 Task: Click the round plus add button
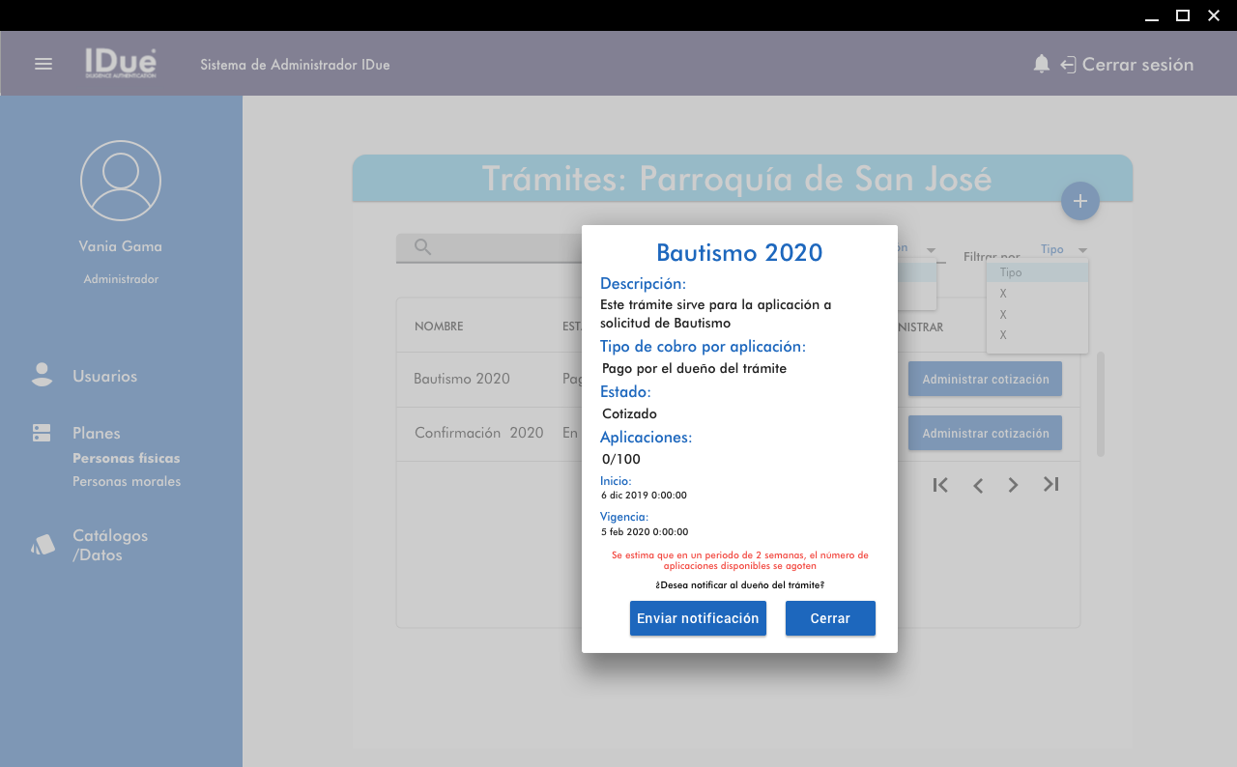tap(1079, 201)
